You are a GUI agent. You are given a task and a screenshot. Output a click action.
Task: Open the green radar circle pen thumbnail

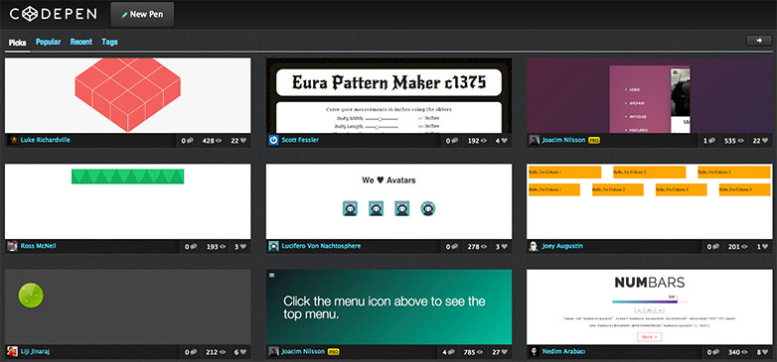(x=128, y=306)
